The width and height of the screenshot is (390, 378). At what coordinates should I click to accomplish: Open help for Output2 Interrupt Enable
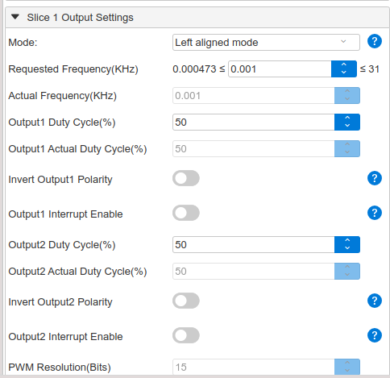375,335
